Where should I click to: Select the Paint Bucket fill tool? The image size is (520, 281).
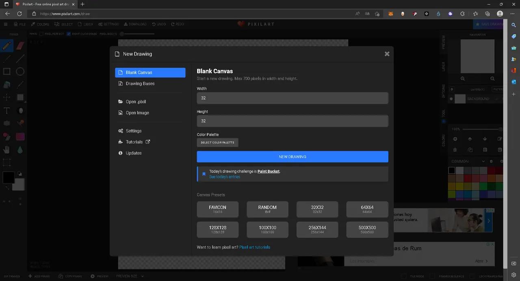coord(6,84)
